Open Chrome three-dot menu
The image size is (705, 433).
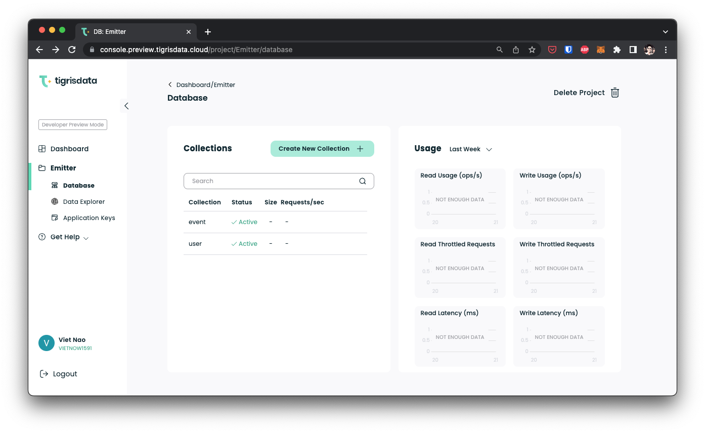pyautogui.click(x=666, y=50)
